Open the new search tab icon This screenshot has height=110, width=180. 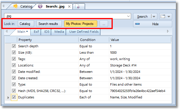tap(77, 6)
